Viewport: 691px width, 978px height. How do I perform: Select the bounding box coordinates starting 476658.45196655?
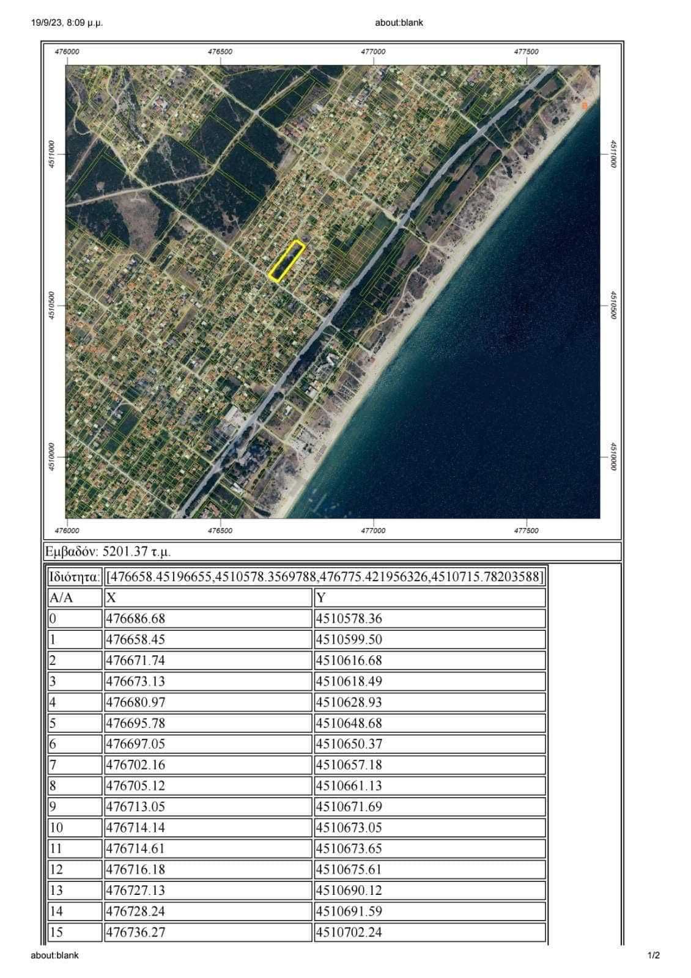click(x=325, y=576)
